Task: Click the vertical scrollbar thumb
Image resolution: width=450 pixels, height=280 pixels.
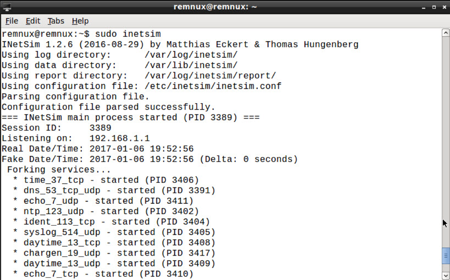Action: [445, 256]
